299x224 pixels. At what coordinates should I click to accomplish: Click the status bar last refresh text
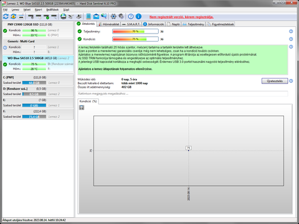[x=34, y=220]
